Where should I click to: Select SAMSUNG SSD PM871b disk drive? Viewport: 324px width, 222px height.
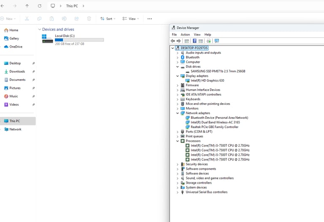(x=218, y=71)
